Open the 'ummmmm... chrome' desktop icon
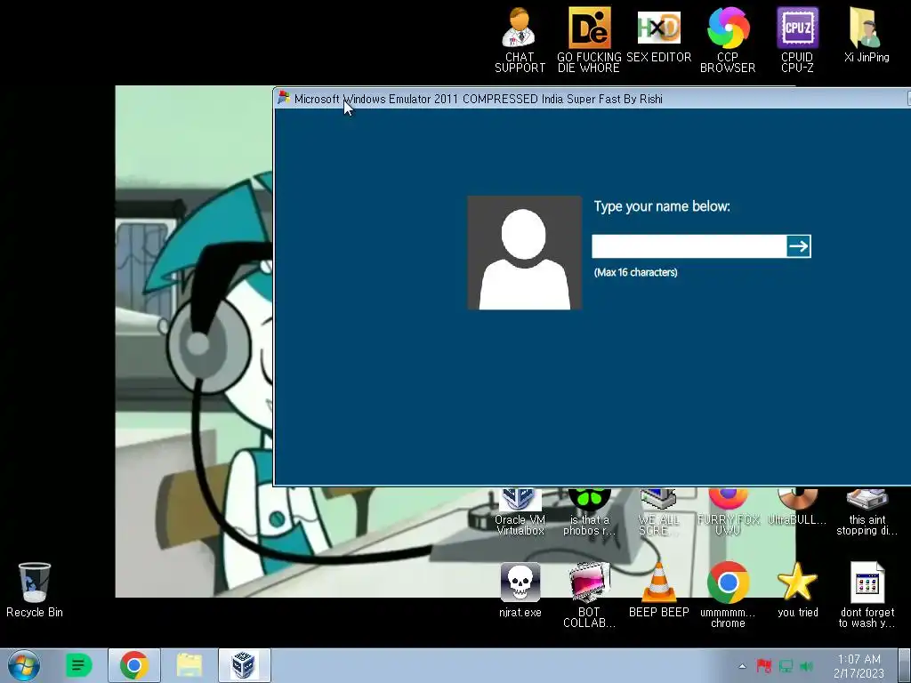Viewport: 911px width, 683px height. 728,595
